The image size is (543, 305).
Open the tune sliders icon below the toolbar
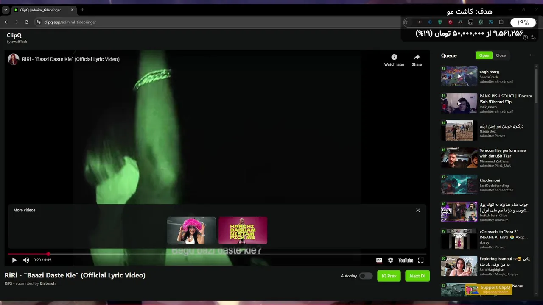click(x=533, y=37)
